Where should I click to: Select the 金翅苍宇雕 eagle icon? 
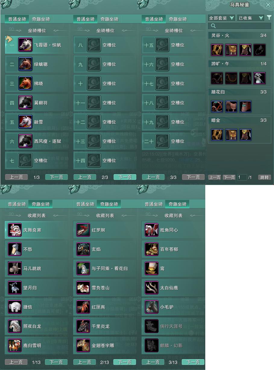(x=83, y=346)
